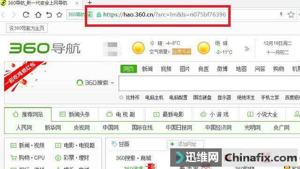
Task: Open the 中国经济网 link
Action: coord(218,127)
